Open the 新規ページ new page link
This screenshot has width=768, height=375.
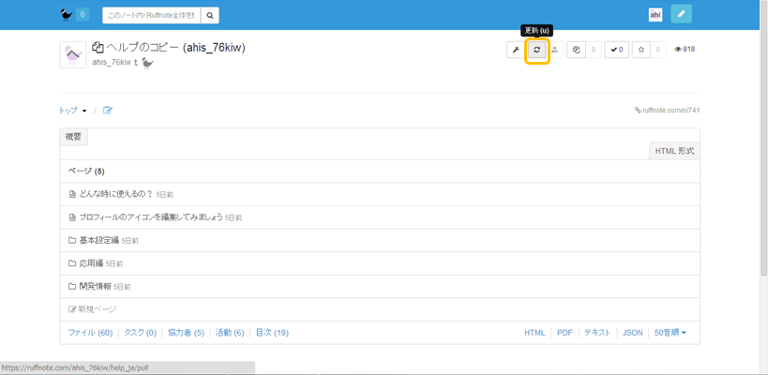[x=97, y=309]
